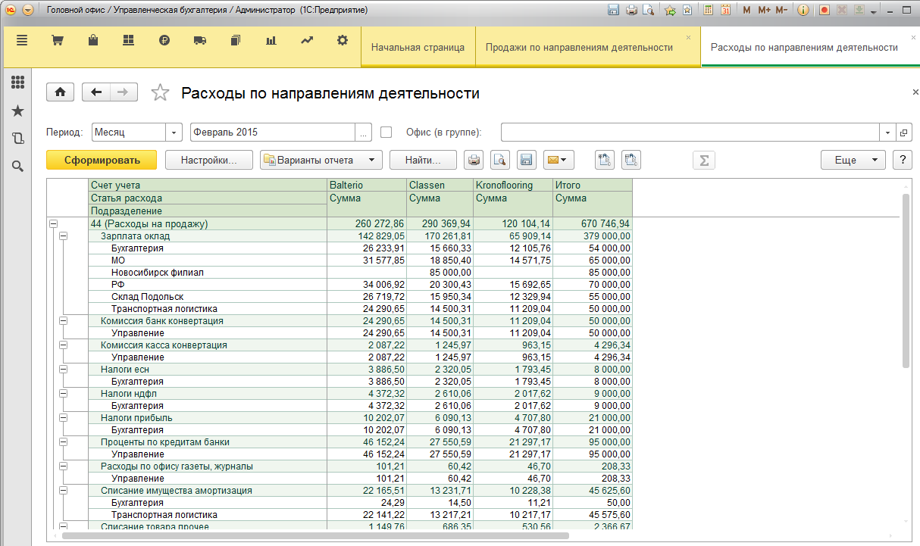The width and height of the screenshot is (920, 546).
Task: Open the Еще menu
Action: point(853,160)
